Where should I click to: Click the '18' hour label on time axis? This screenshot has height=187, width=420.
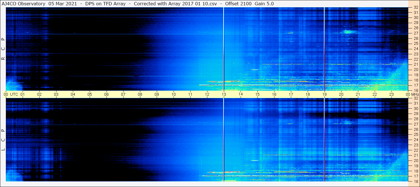coord(308,94)
